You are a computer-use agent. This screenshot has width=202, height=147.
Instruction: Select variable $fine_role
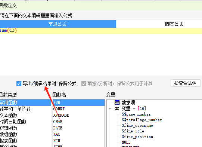tap(133, 131)
